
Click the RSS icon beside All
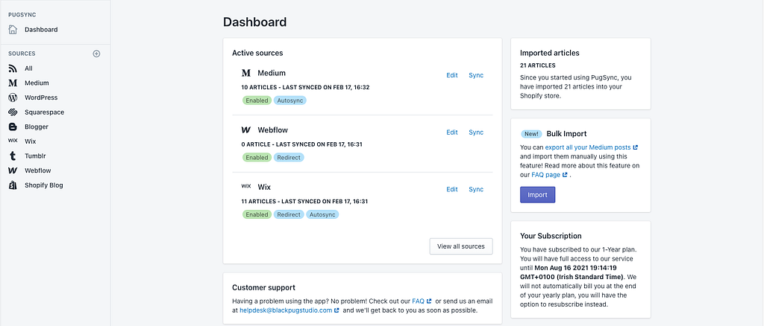[13, 68]
